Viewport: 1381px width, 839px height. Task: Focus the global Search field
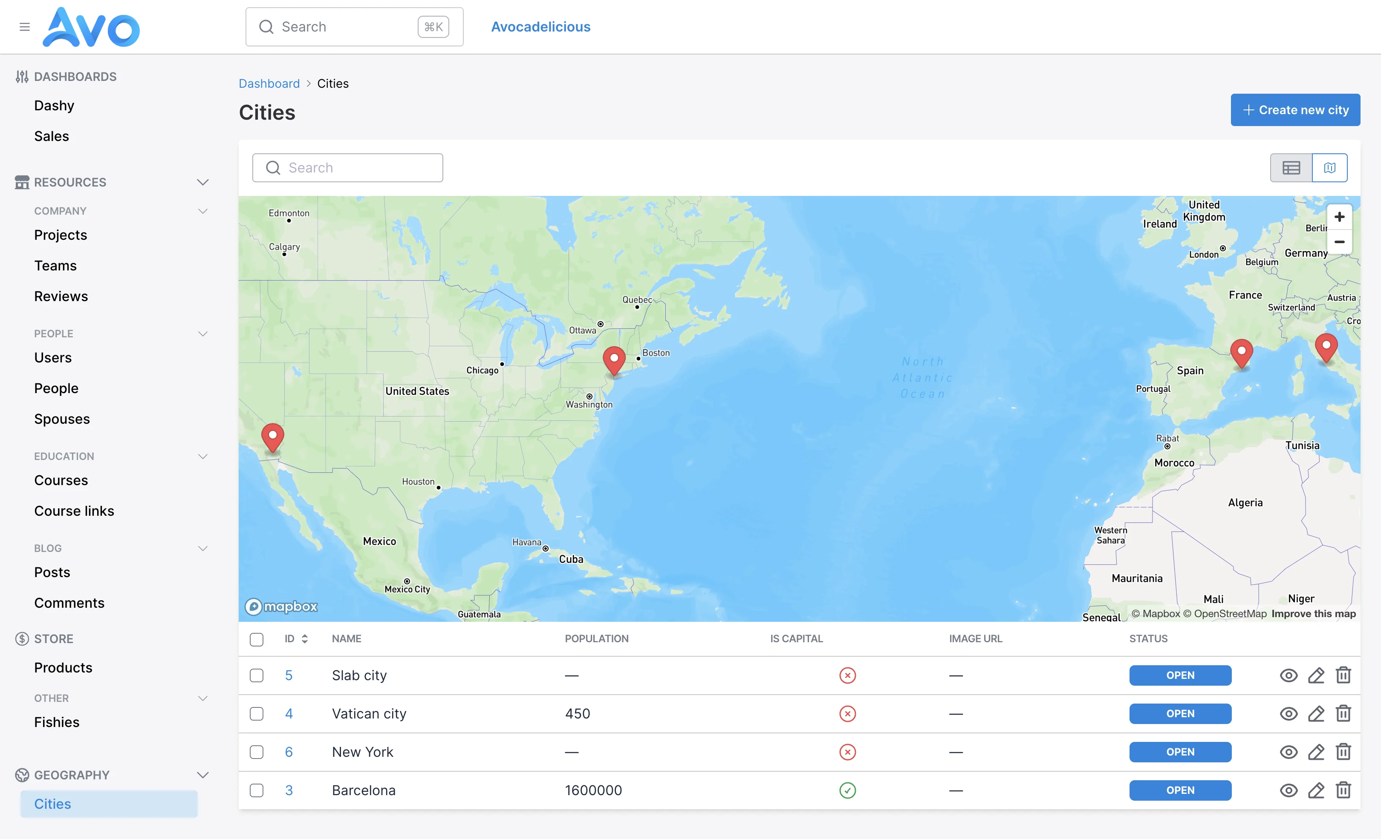point(354,27)
